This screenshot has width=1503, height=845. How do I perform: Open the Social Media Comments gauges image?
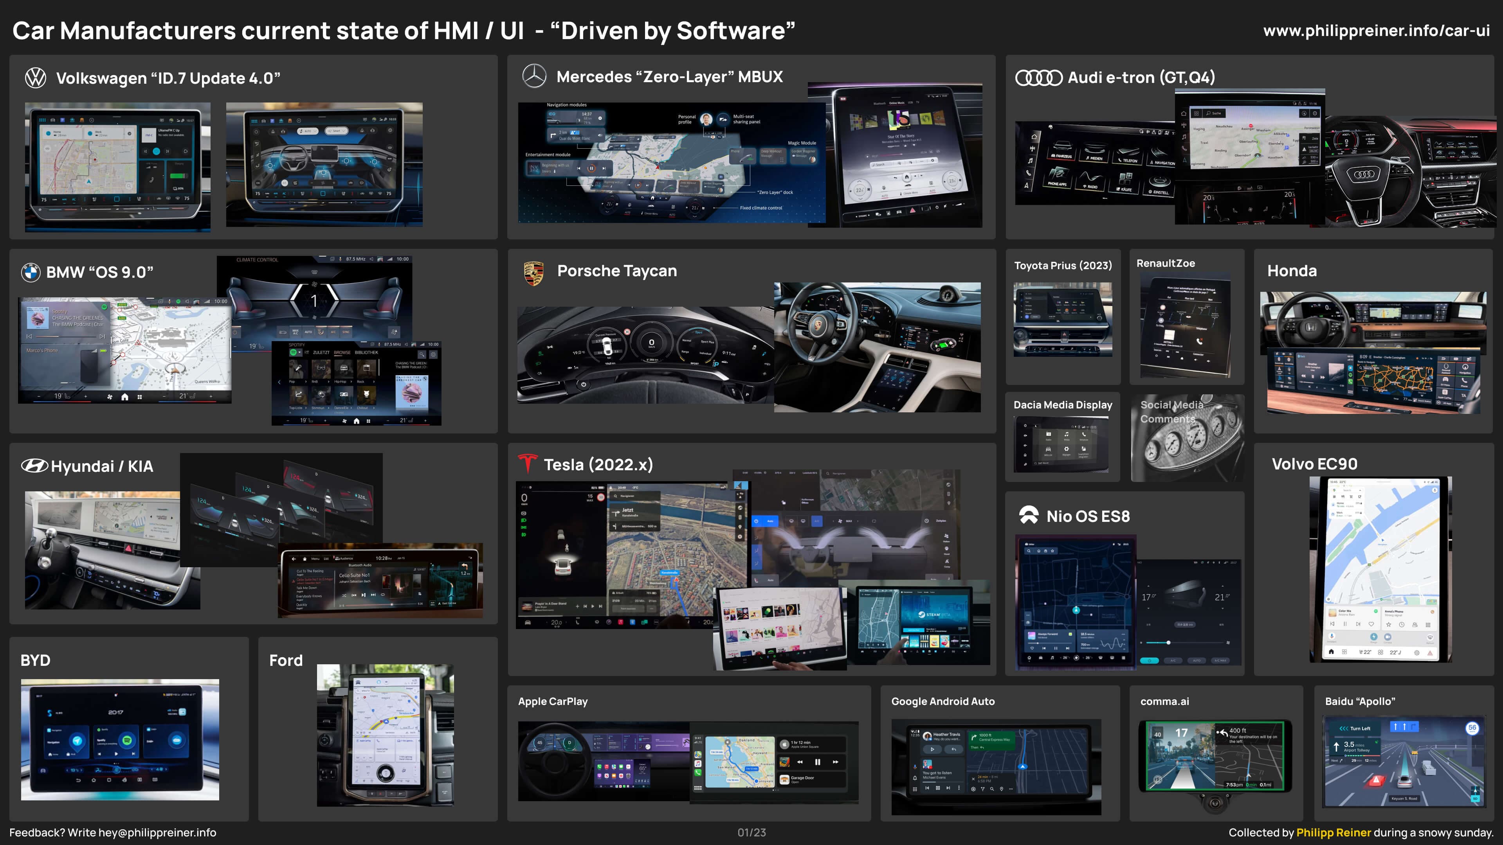point(1188,439)
